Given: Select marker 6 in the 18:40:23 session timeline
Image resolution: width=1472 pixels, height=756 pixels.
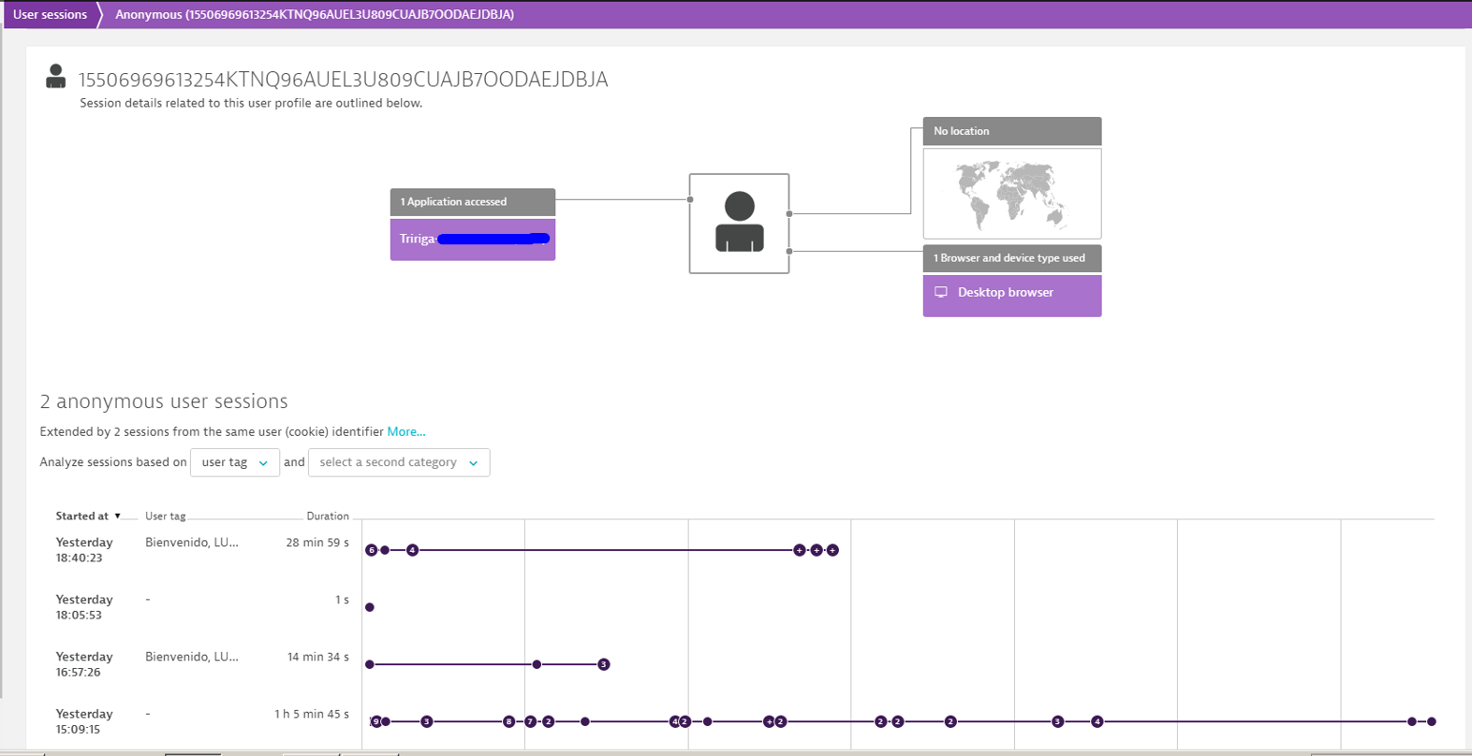Looking at the screenshot, I should (x=371, y=550).
